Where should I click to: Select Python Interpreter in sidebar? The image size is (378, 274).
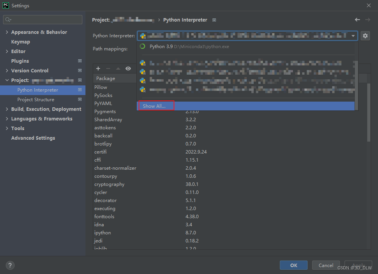click(x=43, y=90)
